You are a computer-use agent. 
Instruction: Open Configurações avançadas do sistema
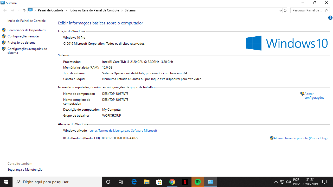pyautogui.click(x=27, y=51)
